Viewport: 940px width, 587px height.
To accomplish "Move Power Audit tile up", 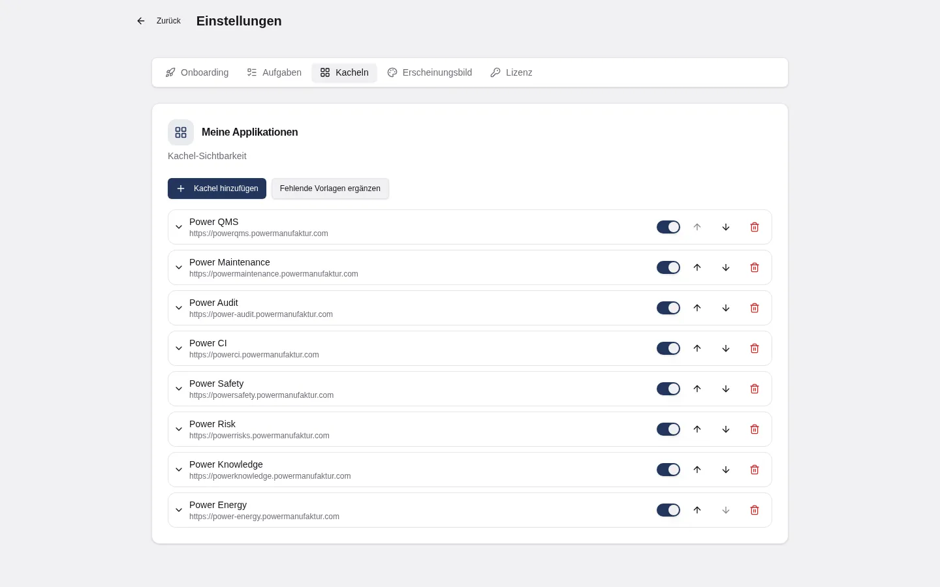I will point(697,308).
